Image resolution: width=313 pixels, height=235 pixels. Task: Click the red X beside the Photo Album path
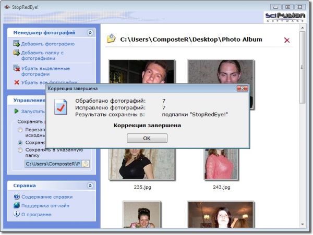pyautogui.click(x=286, y=40)
